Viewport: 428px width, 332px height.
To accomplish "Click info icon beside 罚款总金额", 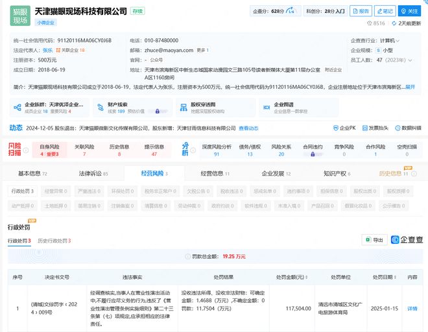I will pos(188,257).
